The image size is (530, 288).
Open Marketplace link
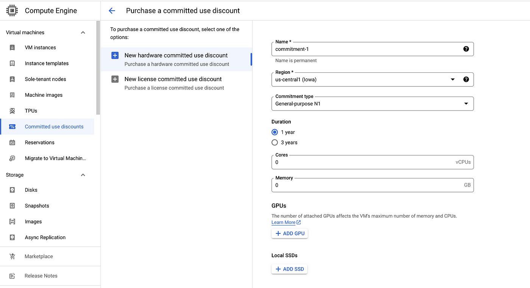[39, 257]
